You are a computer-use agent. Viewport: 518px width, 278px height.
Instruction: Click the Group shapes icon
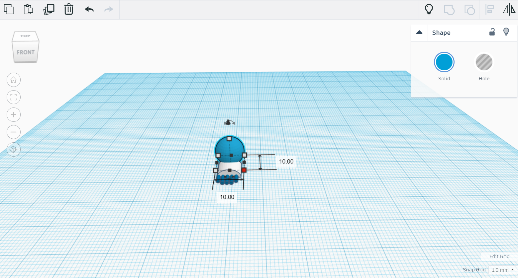click(x=449, y=10)
